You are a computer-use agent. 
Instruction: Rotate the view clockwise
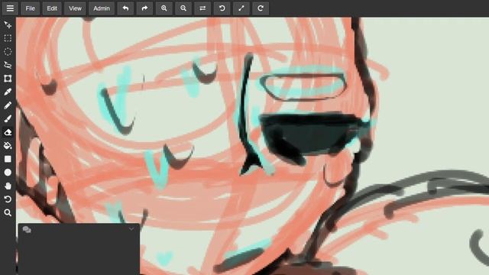pos(261,8)
